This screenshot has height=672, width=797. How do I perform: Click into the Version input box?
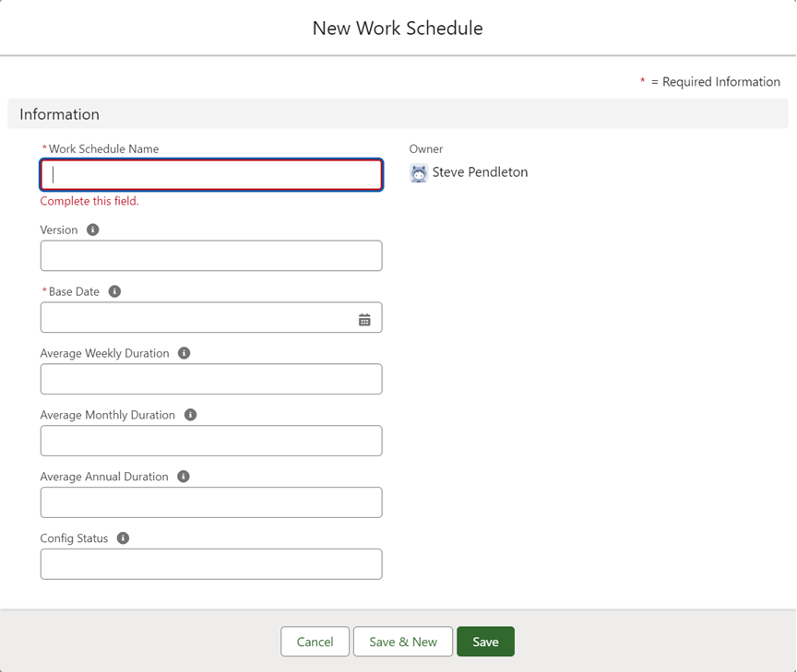211,256
